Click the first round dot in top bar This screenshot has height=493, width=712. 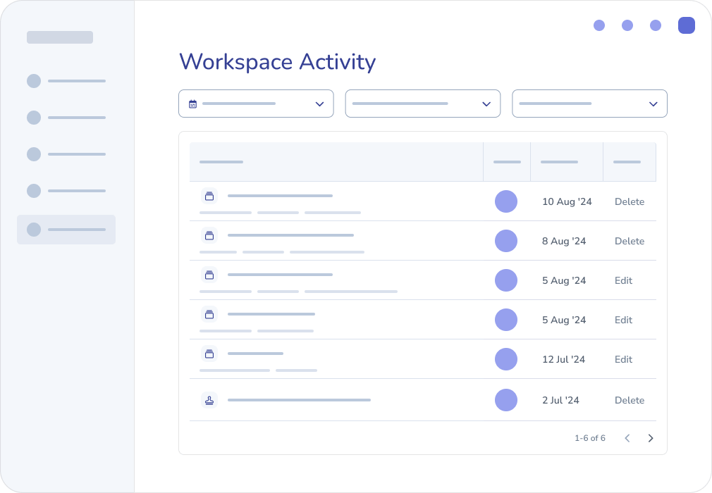point(599,25)
